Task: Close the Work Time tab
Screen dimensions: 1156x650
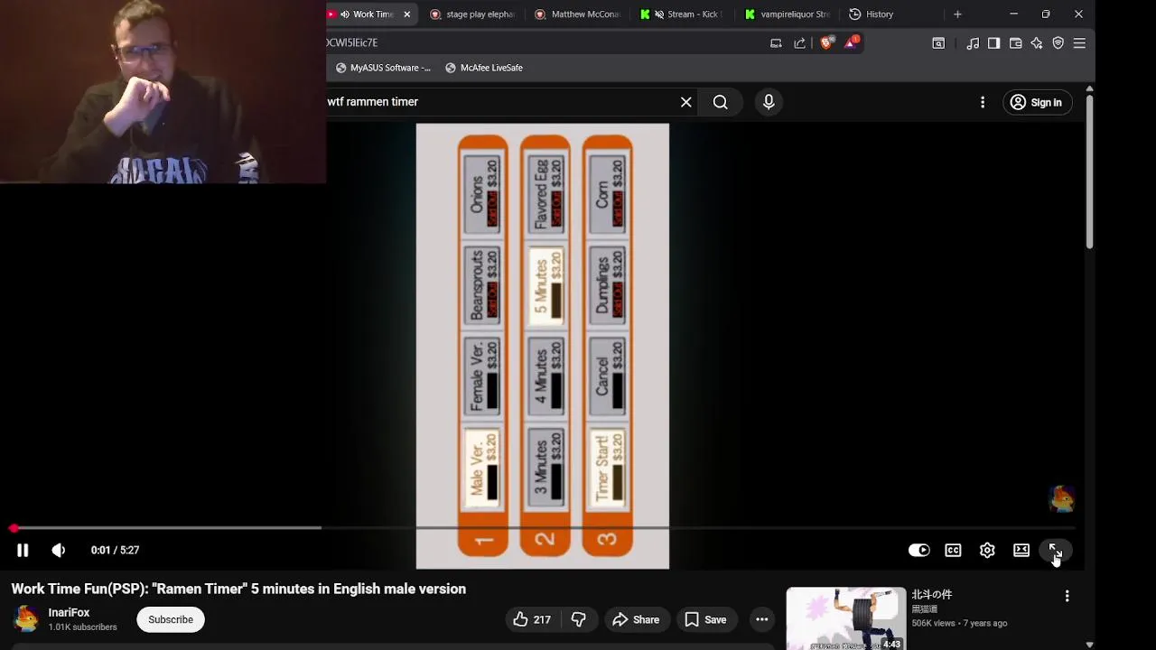Action: point(406,14)
